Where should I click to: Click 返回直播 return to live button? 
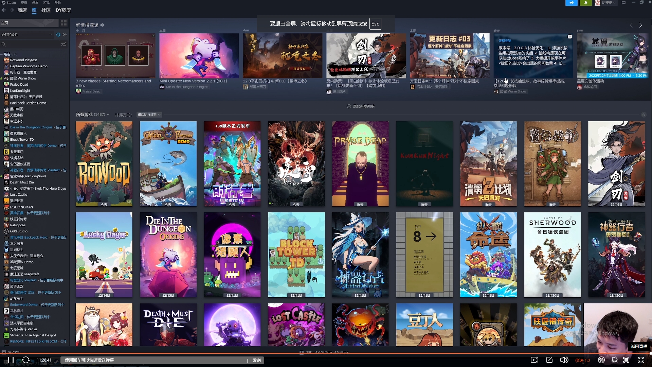639,347
